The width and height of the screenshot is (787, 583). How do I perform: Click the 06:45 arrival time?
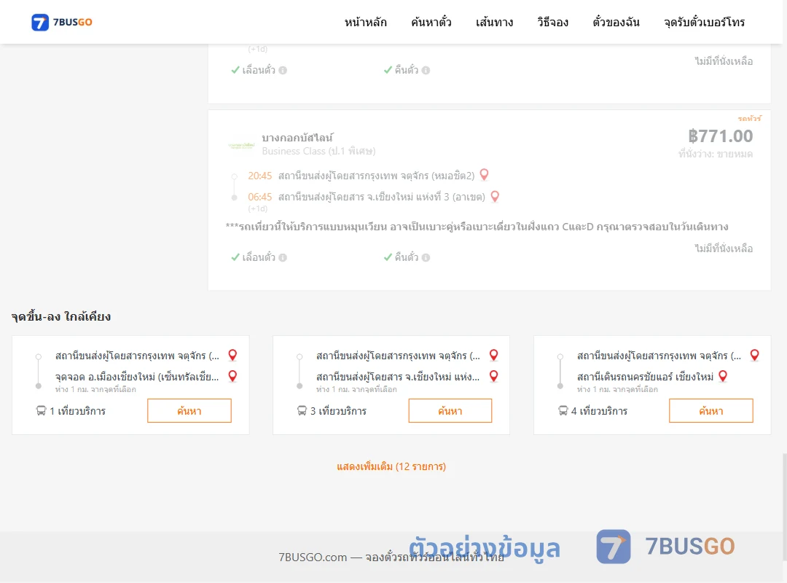click(x=259, y=197)
